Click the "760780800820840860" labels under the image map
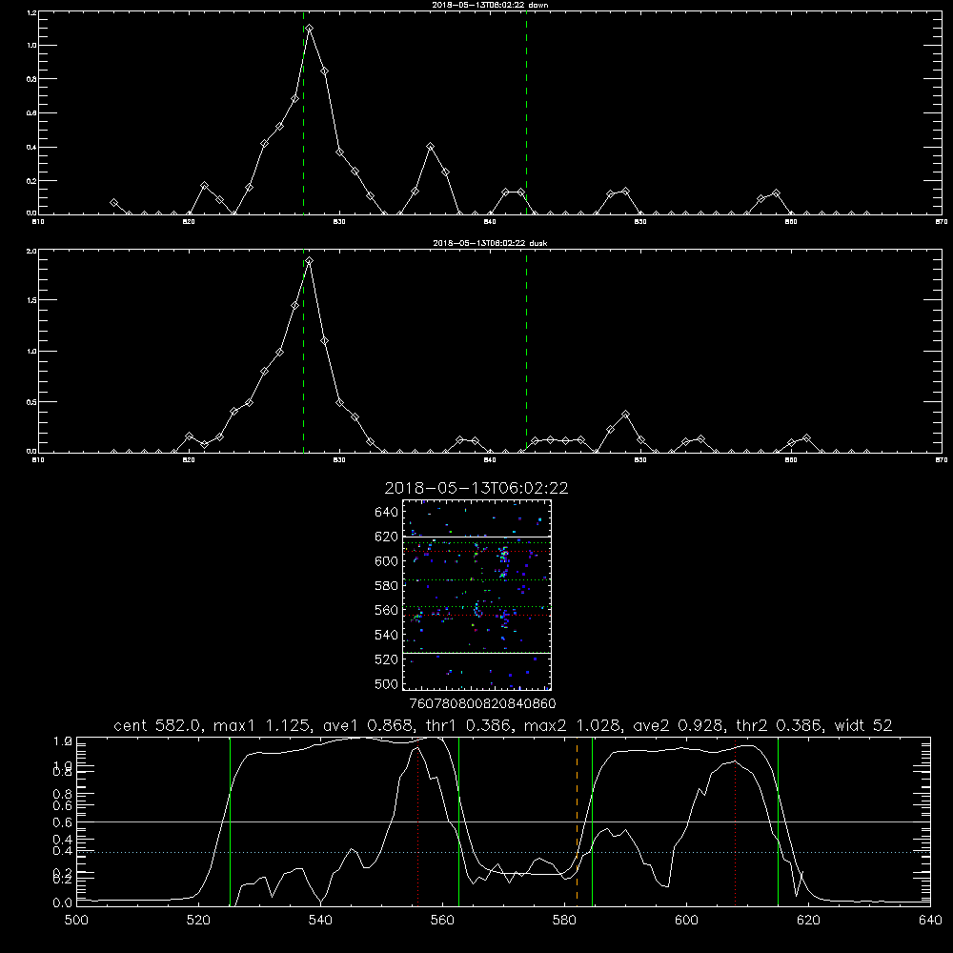 pos(482,703)
